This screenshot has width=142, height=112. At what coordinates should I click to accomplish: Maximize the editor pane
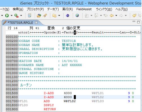click(138, 22)
